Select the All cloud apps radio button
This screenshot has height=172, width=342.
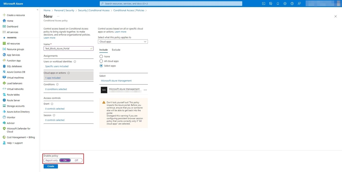tap(101, 61)
